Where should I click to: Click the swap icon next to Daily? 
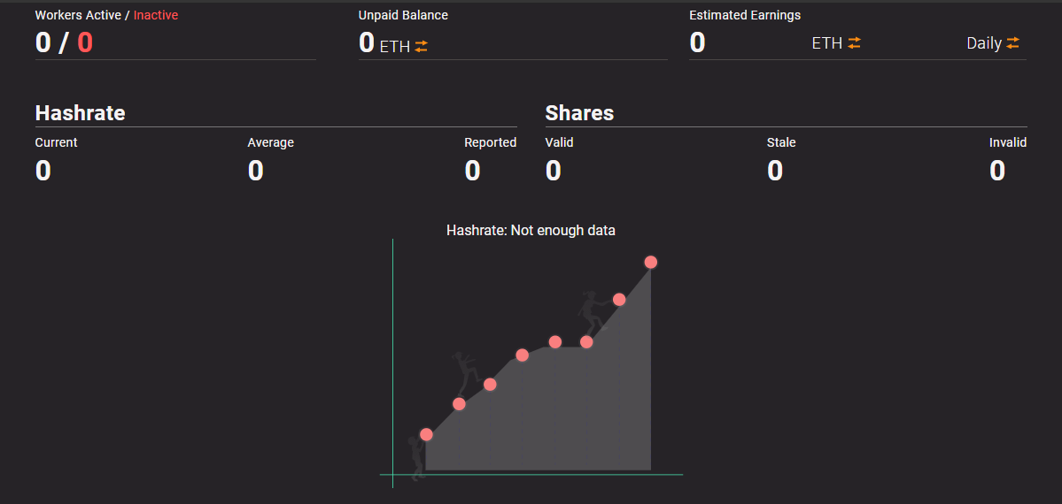click(x=1012, y=42)
